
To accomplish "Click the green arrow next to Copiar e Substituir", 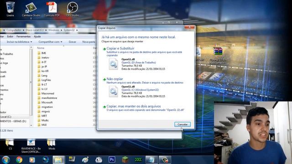I will click(104, 49).
